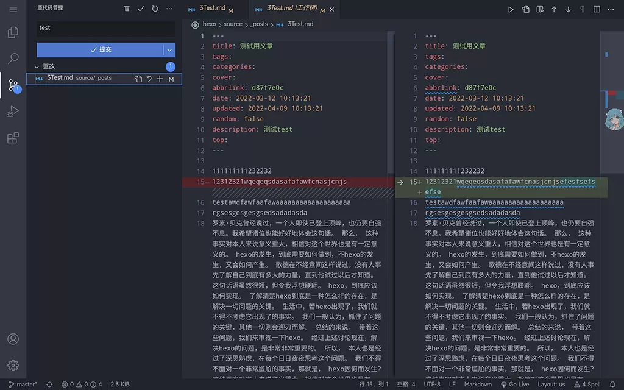Click the M status letter on 3Test.md row
The image size is (624, 390).
click(171, 79)
